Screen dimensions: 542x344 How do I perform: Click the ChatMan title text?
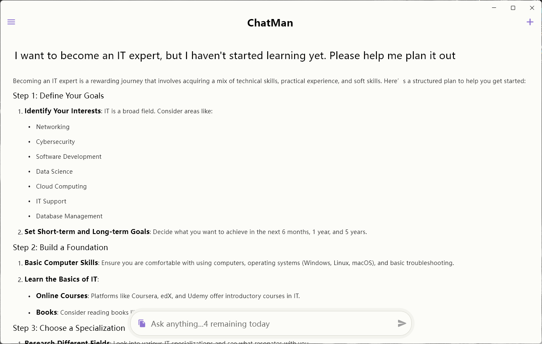click(x=270, y=23)
